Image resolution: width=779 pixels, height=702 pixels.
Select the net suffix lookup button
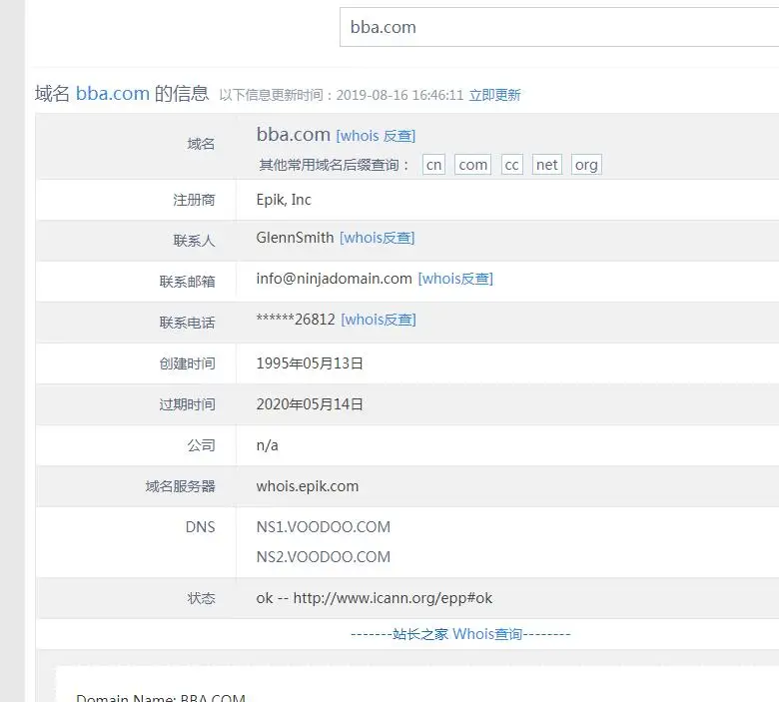546,165
